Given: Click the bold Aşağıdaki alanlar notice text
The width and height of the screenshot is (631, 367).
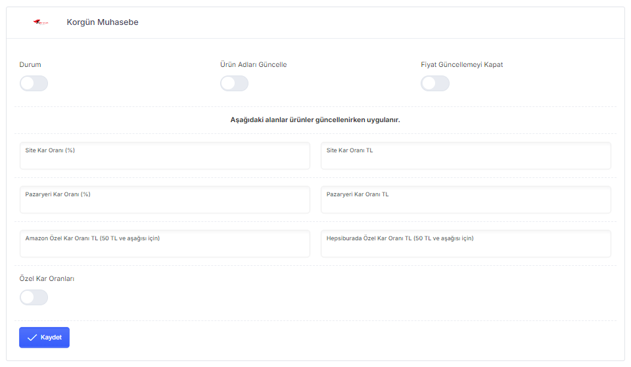Looking at the screenshot, I should (x=315, y=119).
